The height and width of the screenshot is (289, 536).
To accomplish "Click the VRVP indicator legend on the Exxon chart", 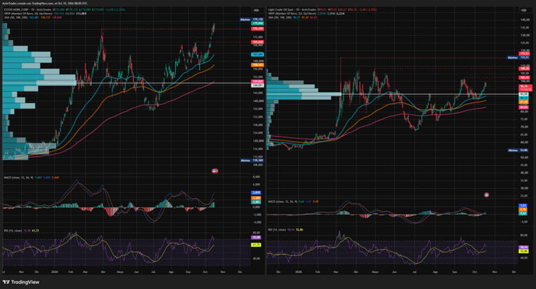I will [27, 13].
